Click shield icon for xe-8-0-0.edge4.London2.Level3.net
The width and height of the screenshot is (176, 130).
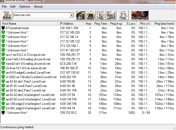3,73
